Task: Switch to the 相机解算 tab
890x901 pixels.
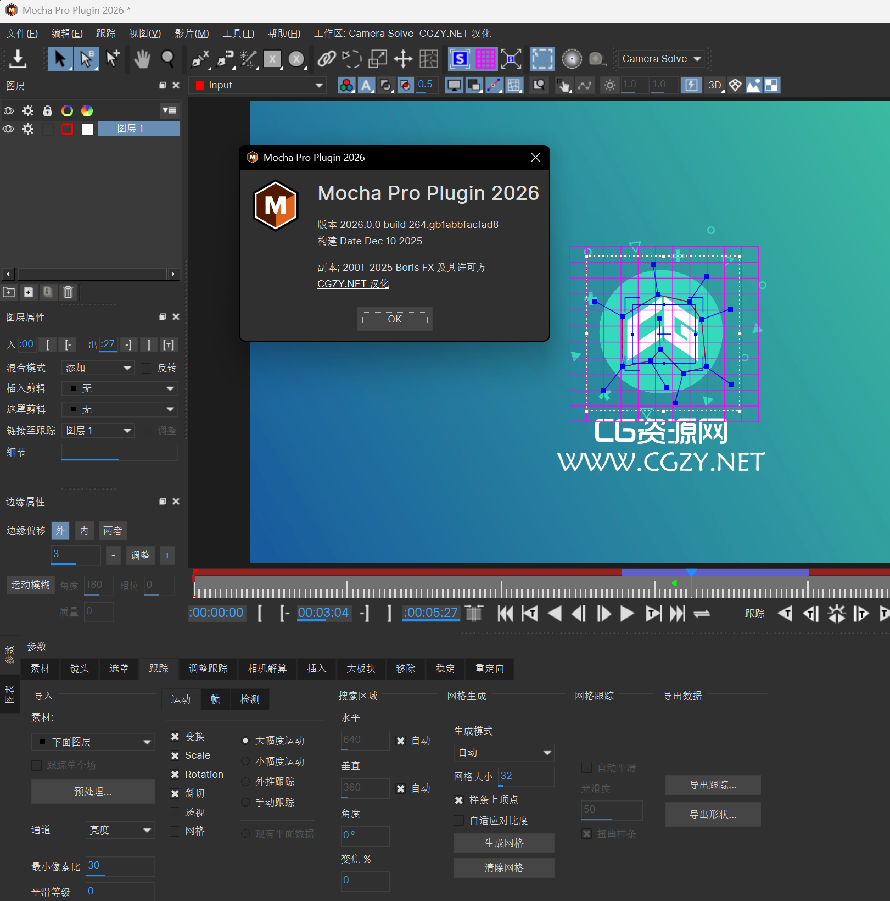Action: coord(267,669)
